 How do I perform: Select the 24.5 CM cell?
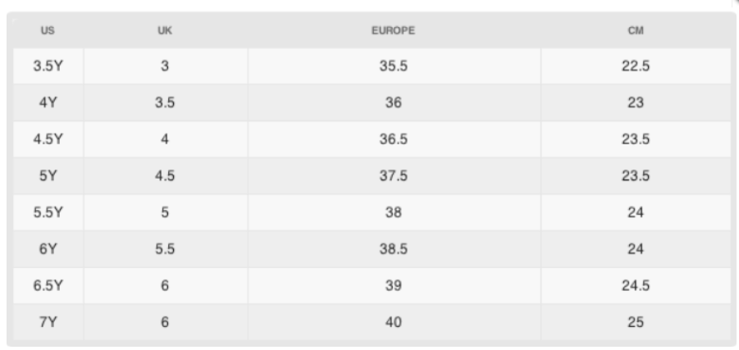[x=636, y=286]
